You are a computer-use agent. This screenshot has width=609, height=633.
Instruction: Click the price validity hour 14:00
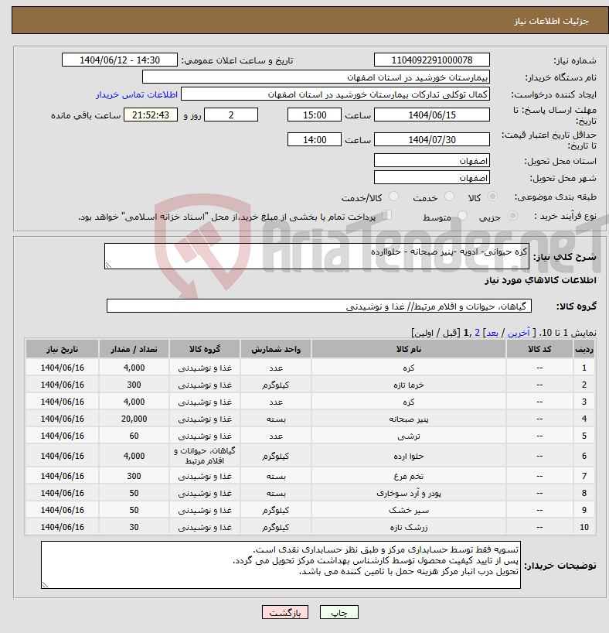click(x=315, y=140)
